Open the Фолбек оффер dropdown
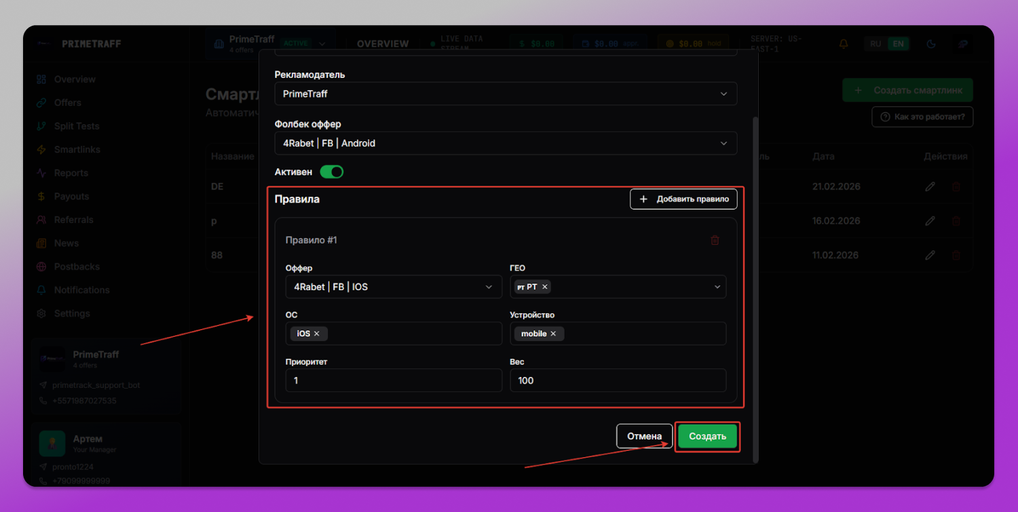The width and height of the screenshot is (1018, 512). tap(506, 143)
